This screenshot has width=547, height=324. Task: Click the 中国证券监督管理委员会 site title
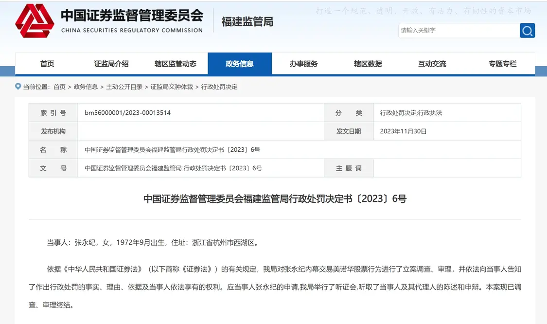pos(132,16)
